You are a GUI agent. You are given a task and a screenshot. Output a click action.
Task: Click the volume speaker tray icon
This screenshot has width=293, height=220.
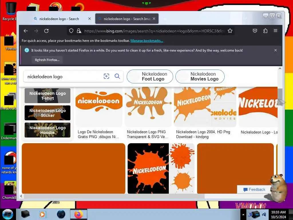tap(264, 214)
